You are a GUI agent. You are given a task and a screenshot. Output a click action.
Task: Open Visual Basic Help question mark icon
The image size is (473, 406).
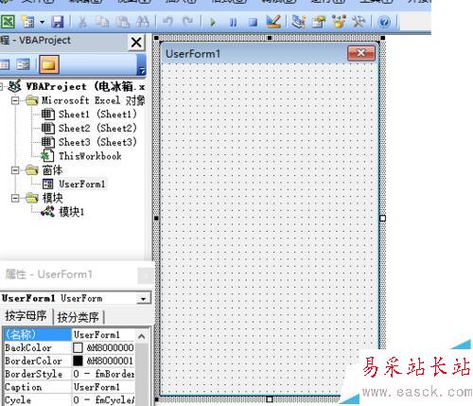[384, 22]
